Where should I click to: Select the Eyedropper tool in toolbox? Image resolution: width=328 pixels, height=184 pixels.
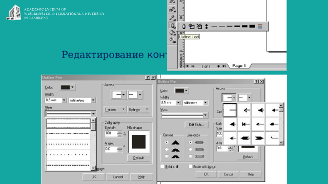pos(172,18)
